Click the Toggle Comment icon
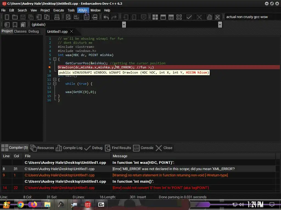 tap(144, 17)
